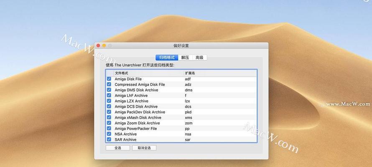Uncheck Compressed Amiga Disk File checkbox
Image resolution: width=372 pixels, height=167 pixels.
click(x=109, y=84)
